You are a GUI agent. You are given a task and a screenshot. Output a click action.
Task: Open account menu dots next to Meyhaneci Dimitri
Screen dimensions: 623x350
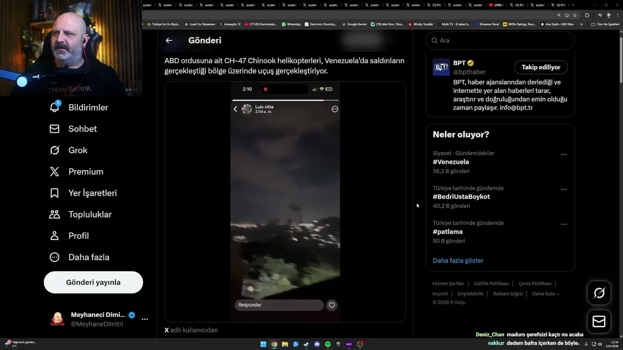pos(145,319)
